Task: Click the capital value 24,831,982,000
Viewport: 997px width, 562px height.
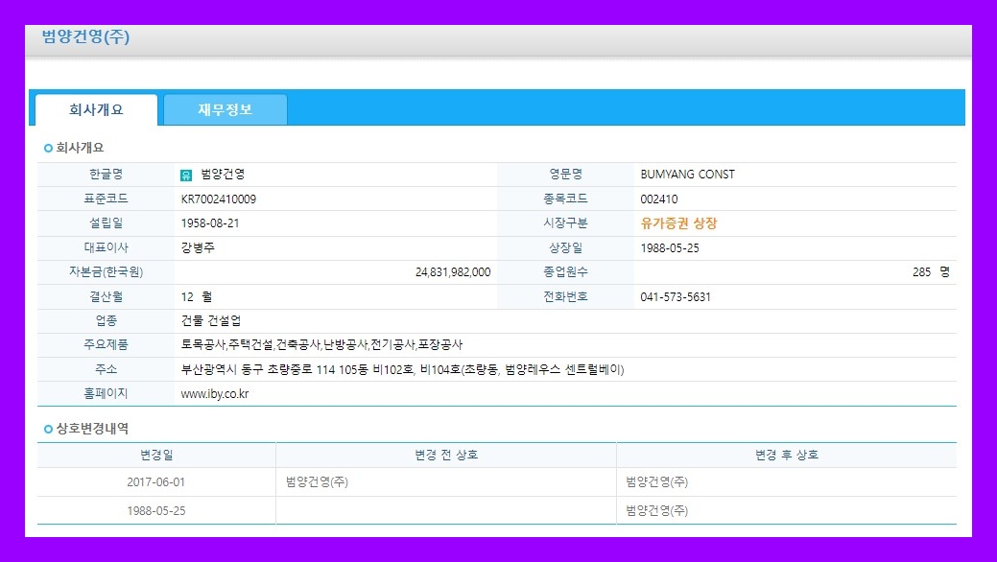Action: [x=453, y=272]
